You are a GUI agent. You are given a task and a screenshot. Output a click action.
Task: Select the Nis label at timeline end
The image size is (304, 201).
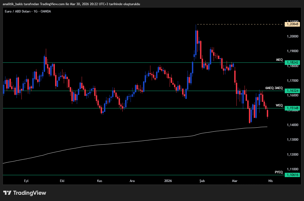click(270, 181)
